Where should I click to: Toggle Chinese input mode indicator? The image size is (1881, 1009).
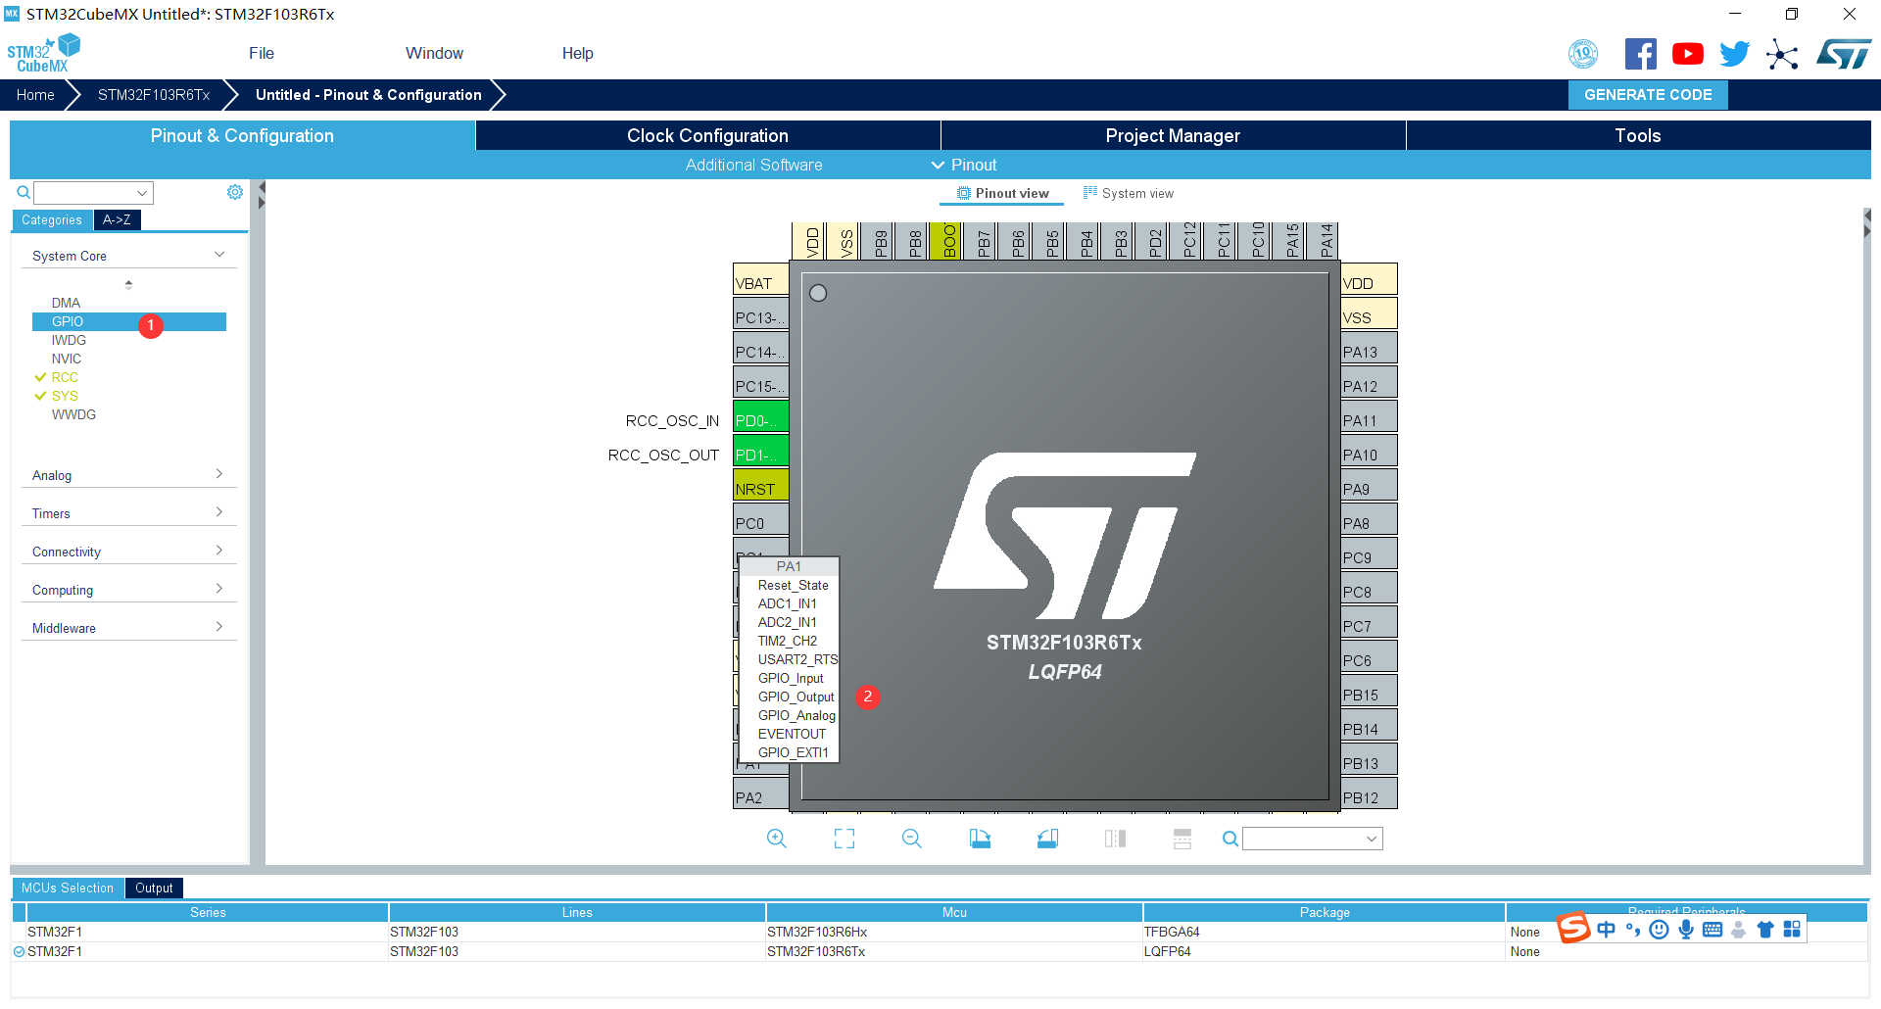coord(1607,930)
